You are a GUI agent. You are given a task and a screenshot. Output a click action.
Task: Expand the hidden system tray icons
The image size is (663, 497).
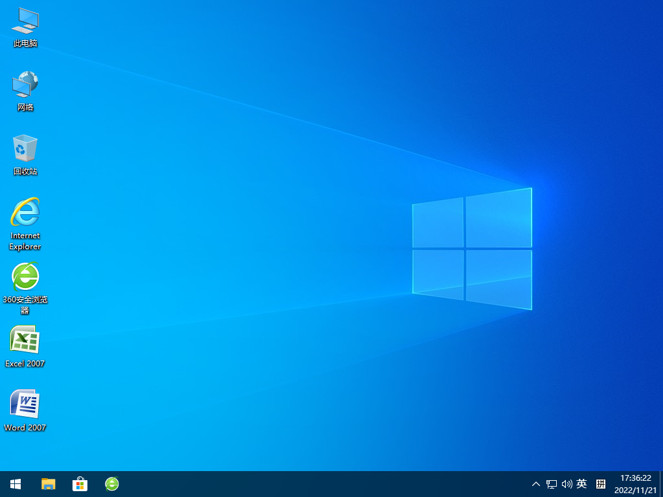535,484
